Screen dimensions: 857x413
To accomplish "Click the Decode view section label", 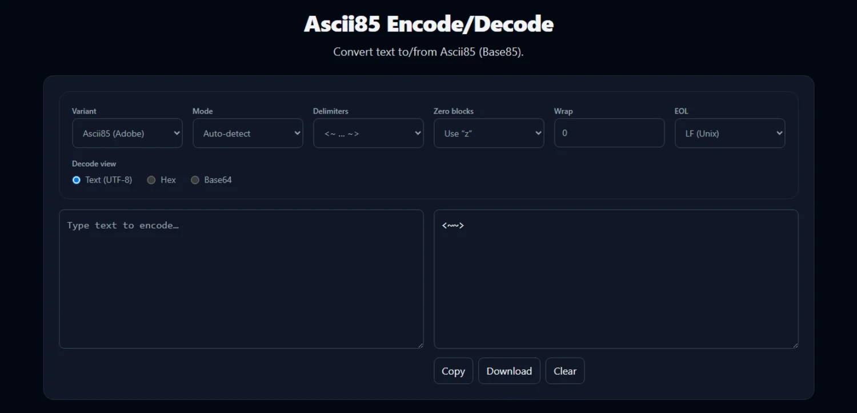I will coord(94,164).
